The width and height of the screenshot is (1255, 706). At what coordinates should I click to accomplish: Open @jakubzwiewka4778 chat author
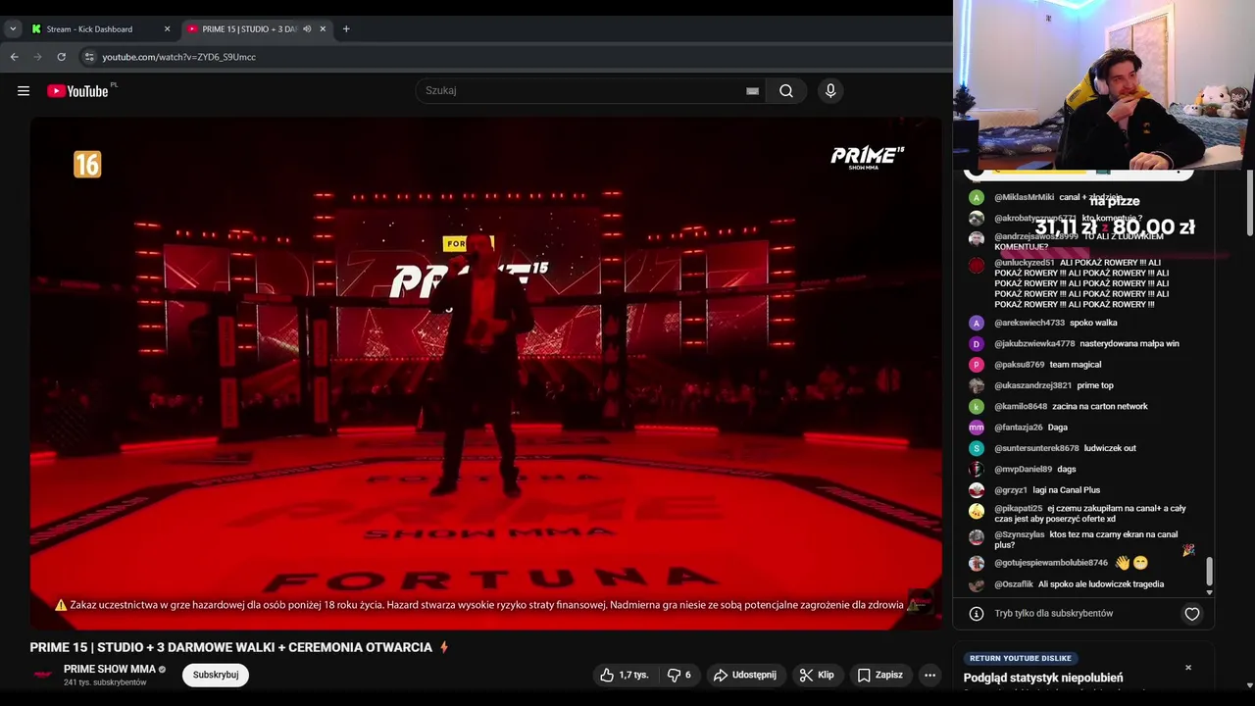pyautogui.click(x=1034, y=344)
